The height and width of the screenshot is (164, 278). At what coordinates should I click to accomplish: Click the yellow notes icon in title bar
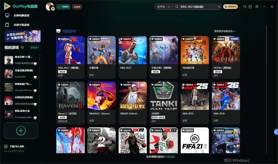pos(250,7)
